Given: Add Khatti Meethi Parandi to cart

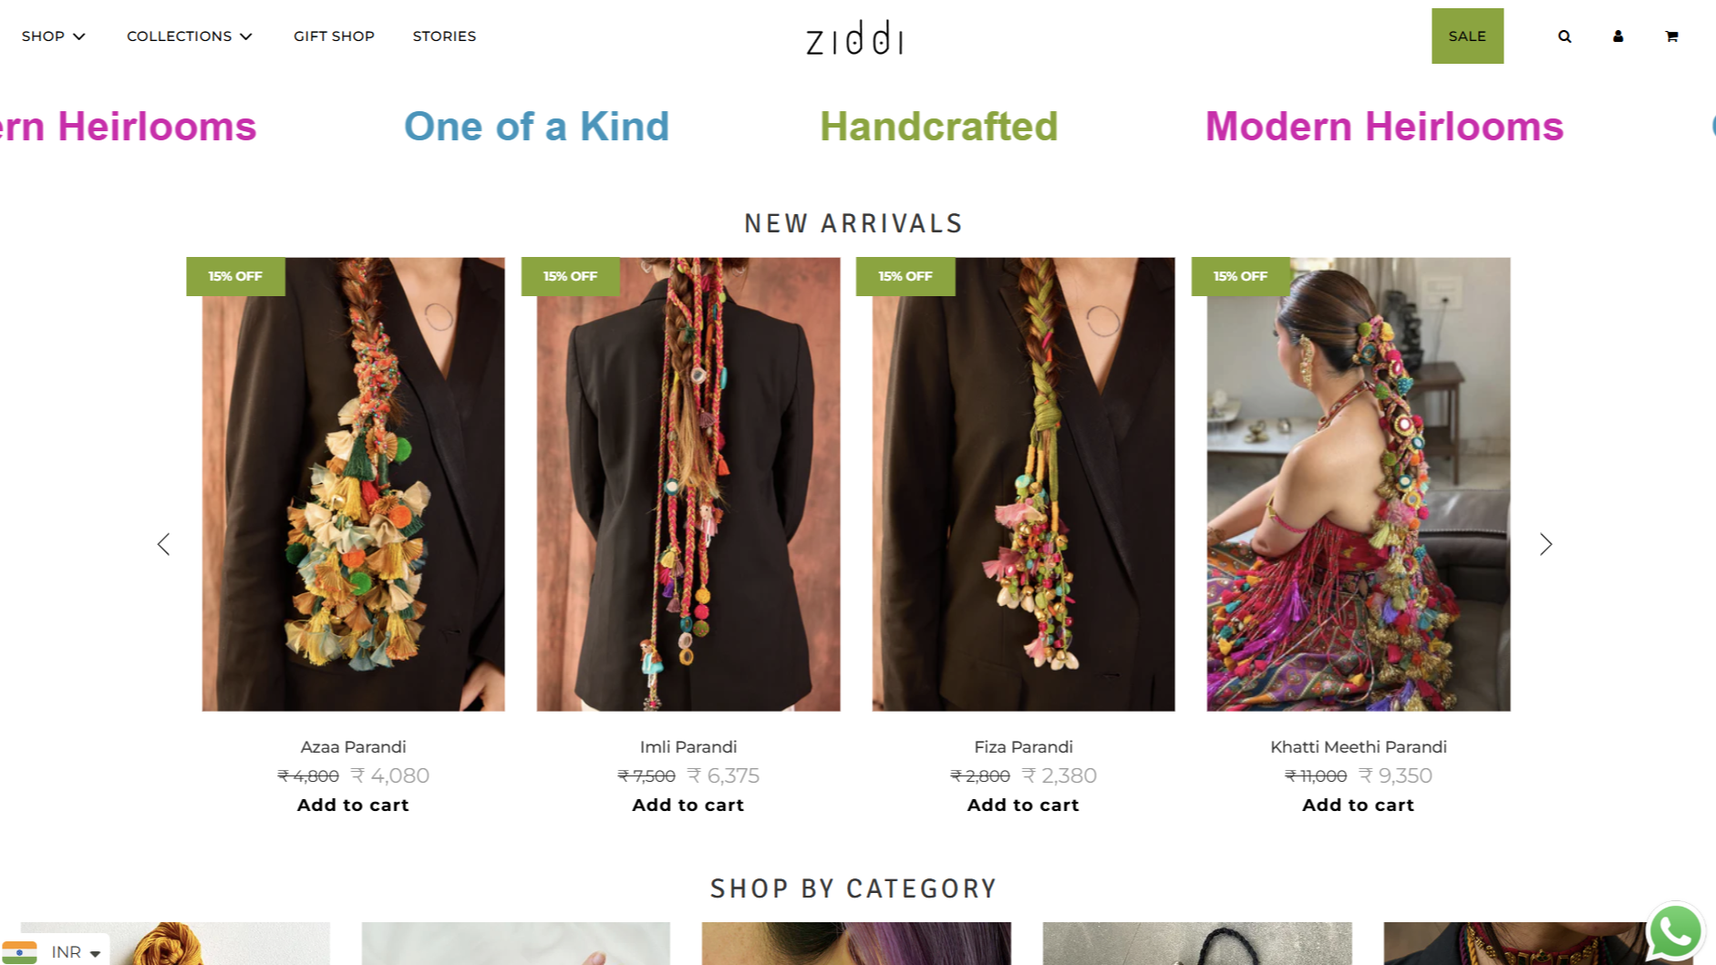Looking at the screenshot, I should [1358, 805].
